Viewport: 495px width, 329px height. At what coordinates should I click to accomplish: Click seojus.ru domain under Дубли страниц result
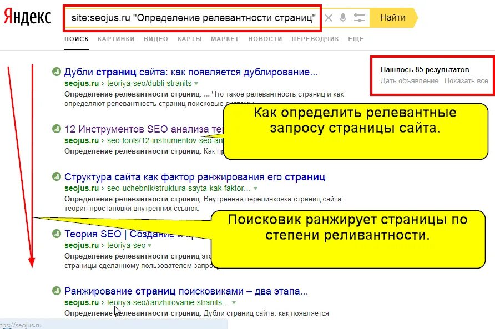click(82, 83)
